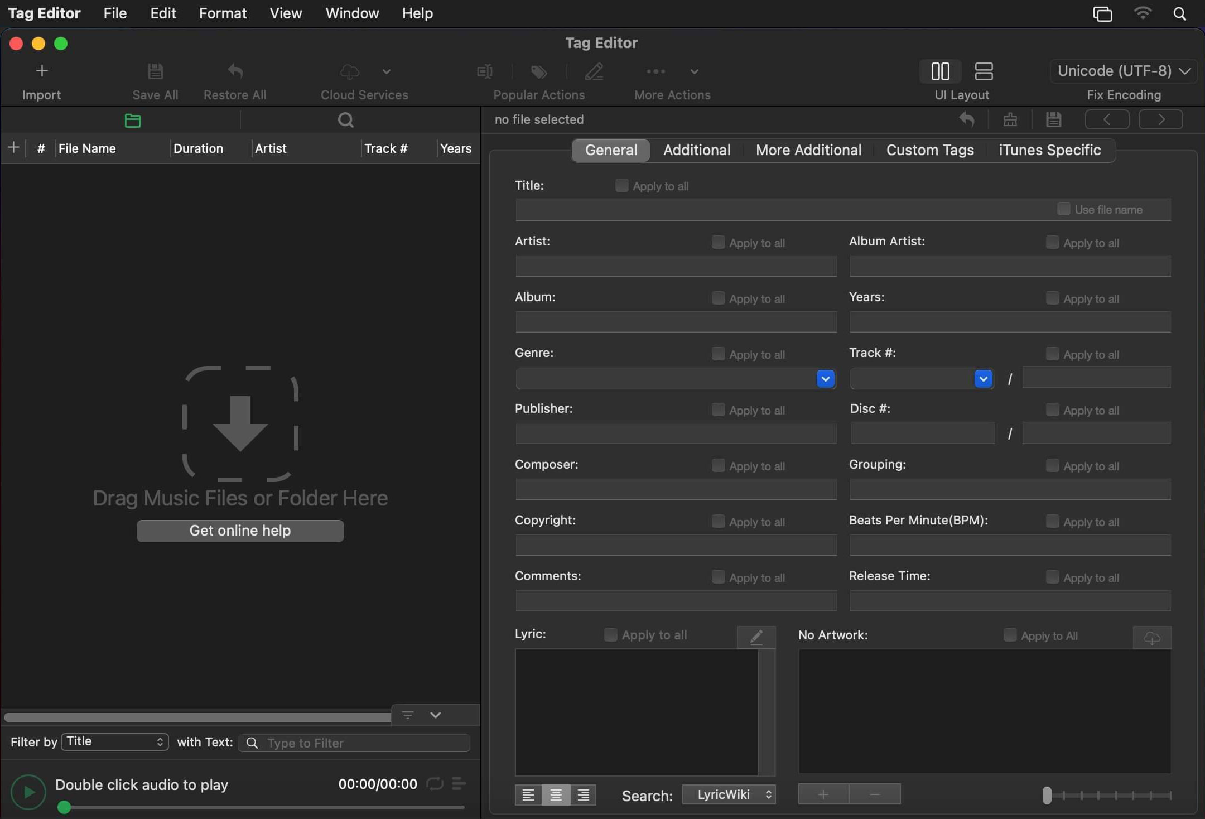1205x819 pixels.
Task: Click the Restore All icon
Action: pyautogui.click(x=235, y=71)
